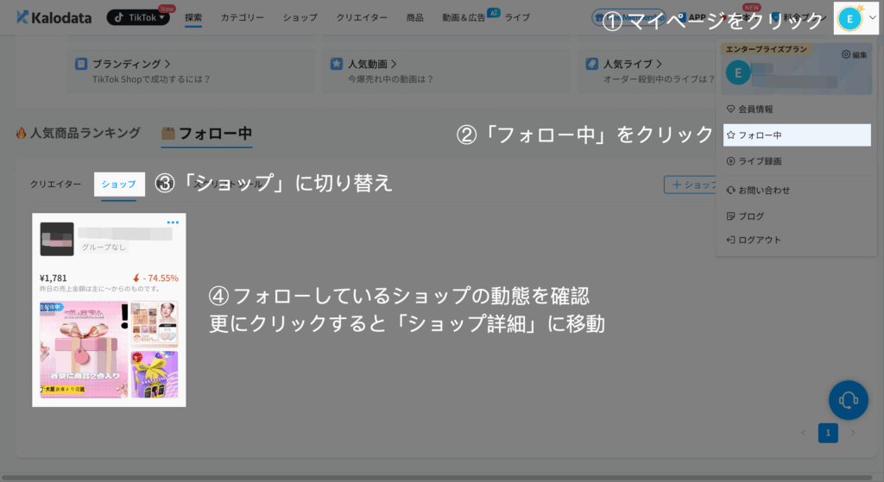The height and width of the screenshot is (482, 884).
Task: Click the 編集 gear in profile panel
Action: 855,54
